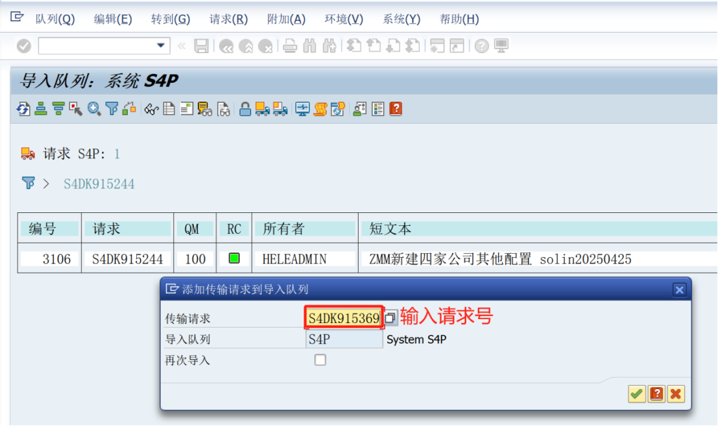718x426 pixels.
Task: Open the object list document icon
Action: [169, 109]
